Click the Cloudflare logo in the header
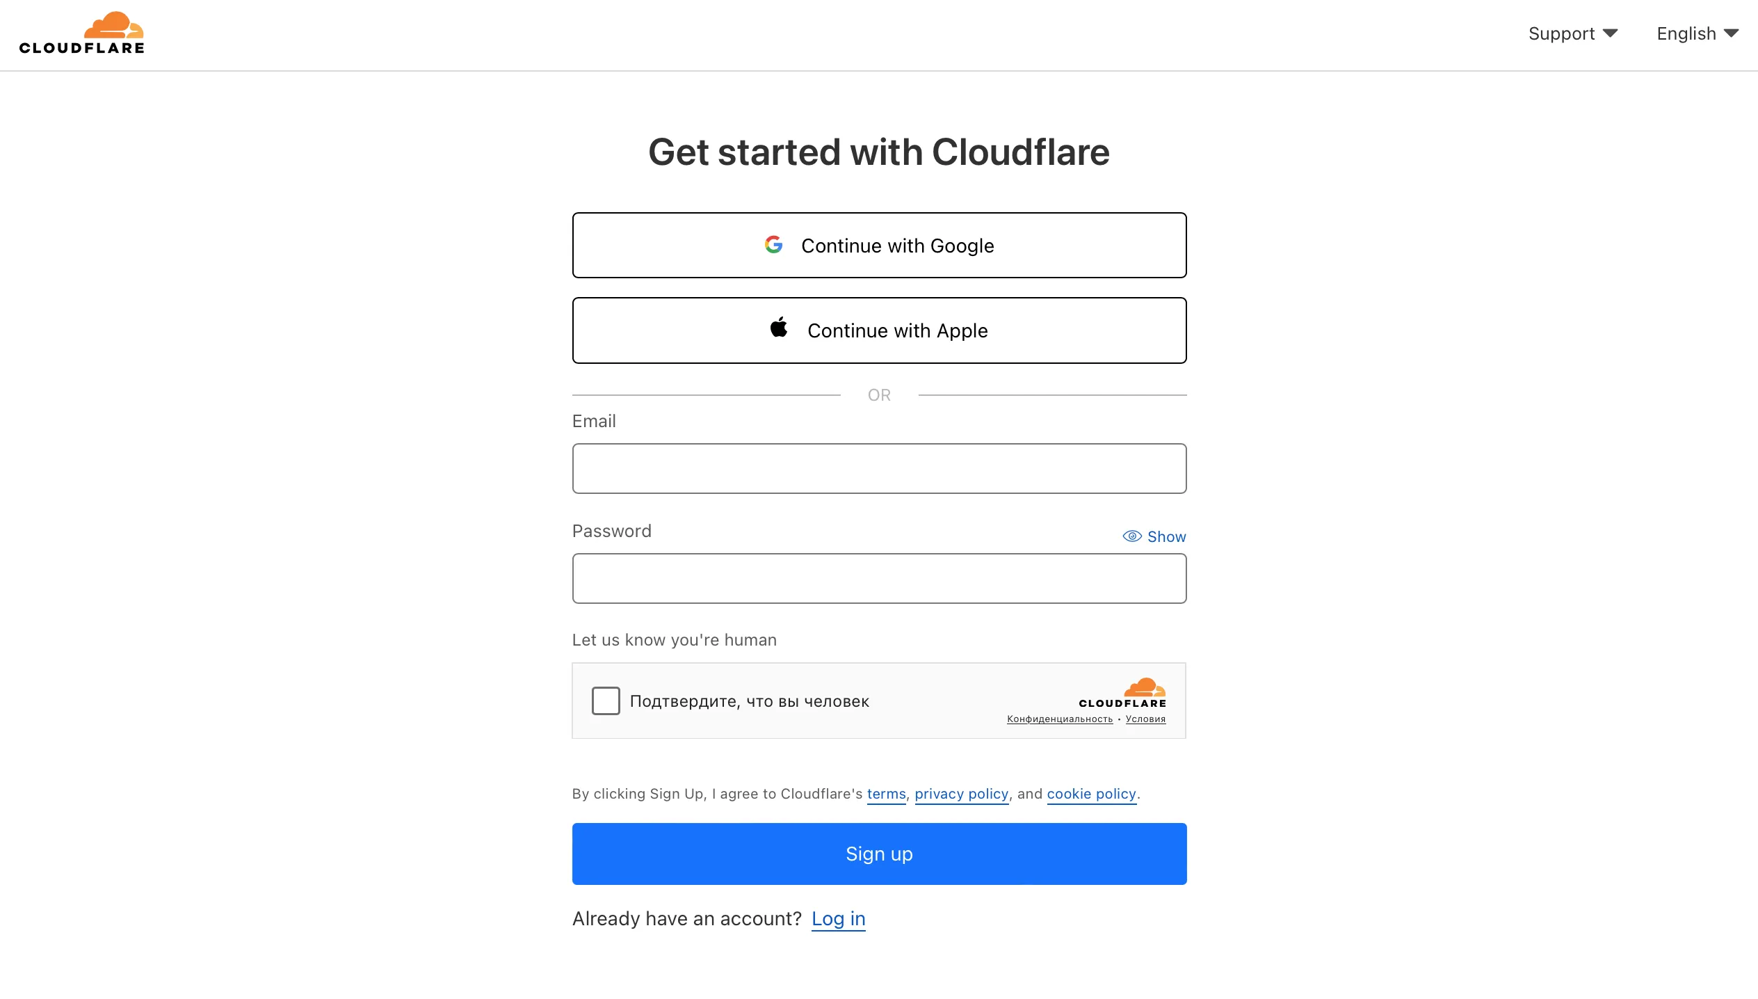Viewport: 1758px width, 999px height. pyautogui.click(x=81, y=32)
